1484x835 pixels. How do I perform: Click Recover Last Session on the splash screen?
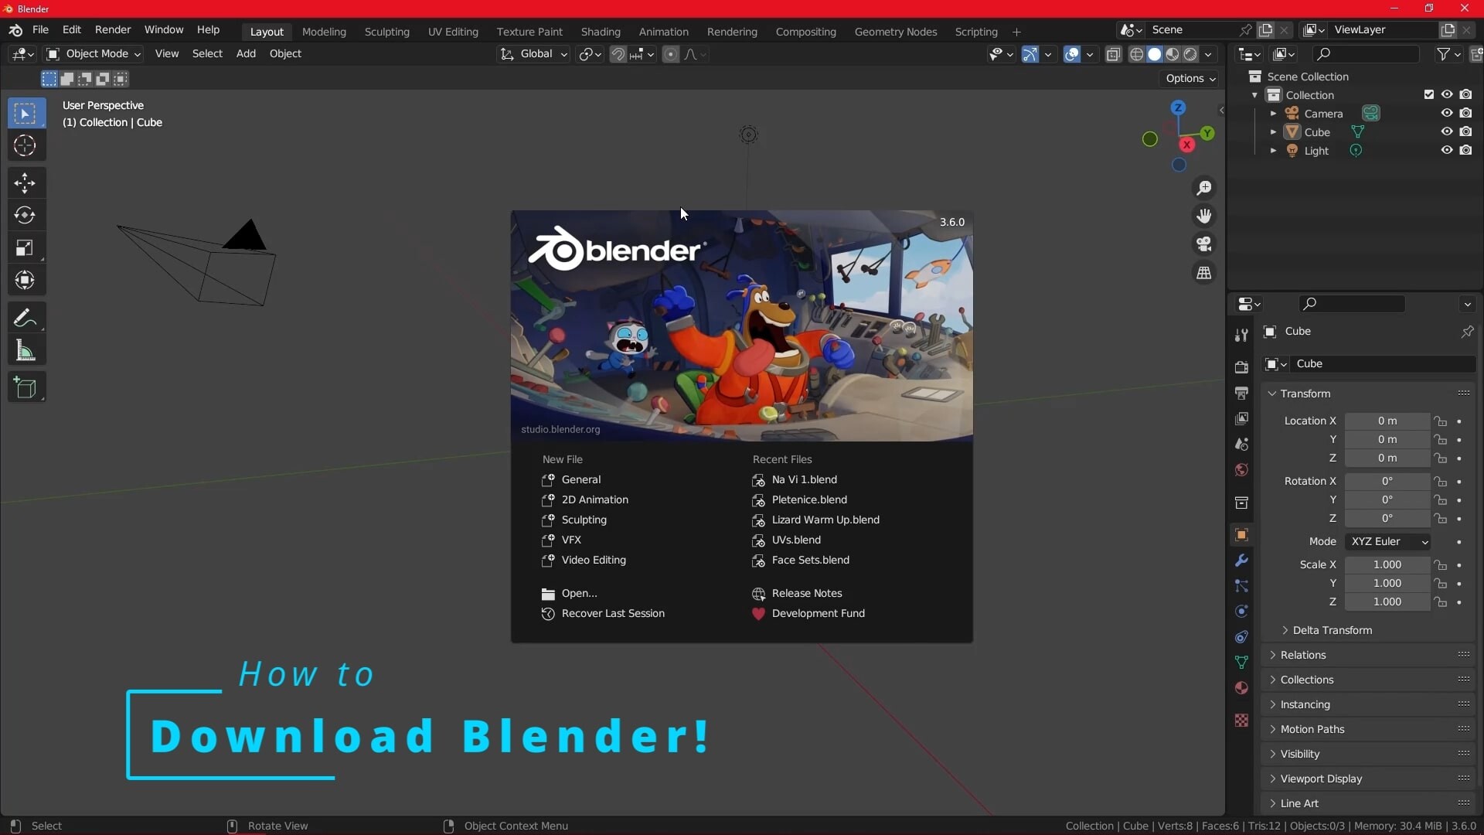point(611,613)
